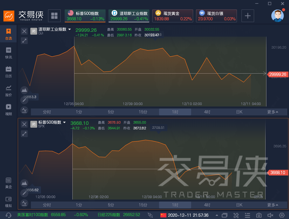The width and height of the screenshot is (289, 219).
Task: Click the red 29999.26 price tag on Dow chart
Action: point(278,74)
